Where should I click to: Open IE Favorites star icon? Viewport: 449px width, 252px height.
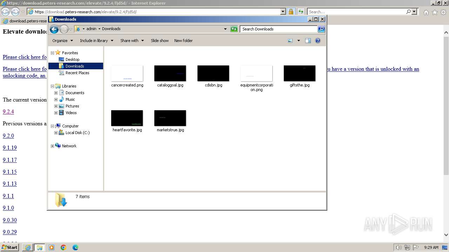(x=435, y=12)
